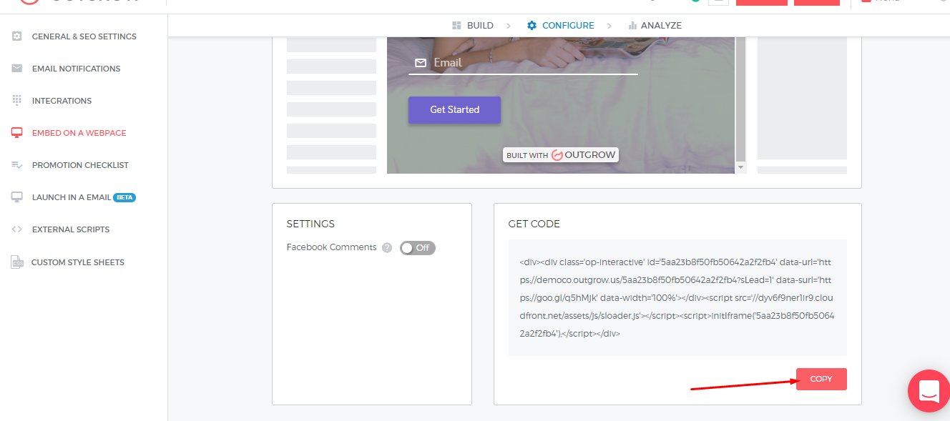Switch to the Configure step

(561, 25)
